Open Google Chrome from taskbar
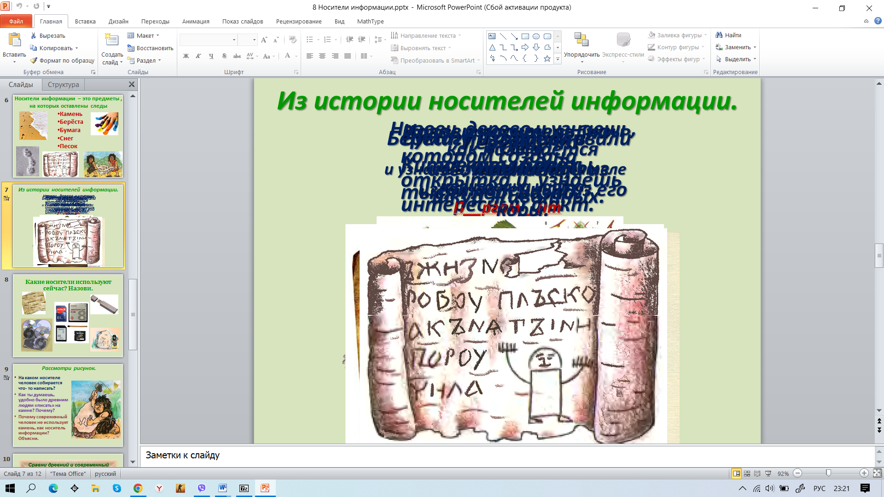The height and width of the screenshot is (497, 884). 138,488
